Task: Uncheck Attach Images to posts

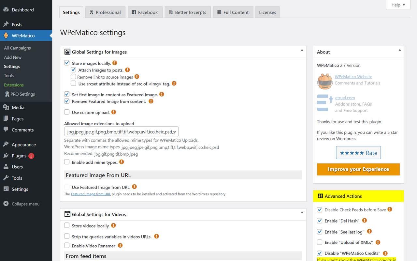Action: 73,70
